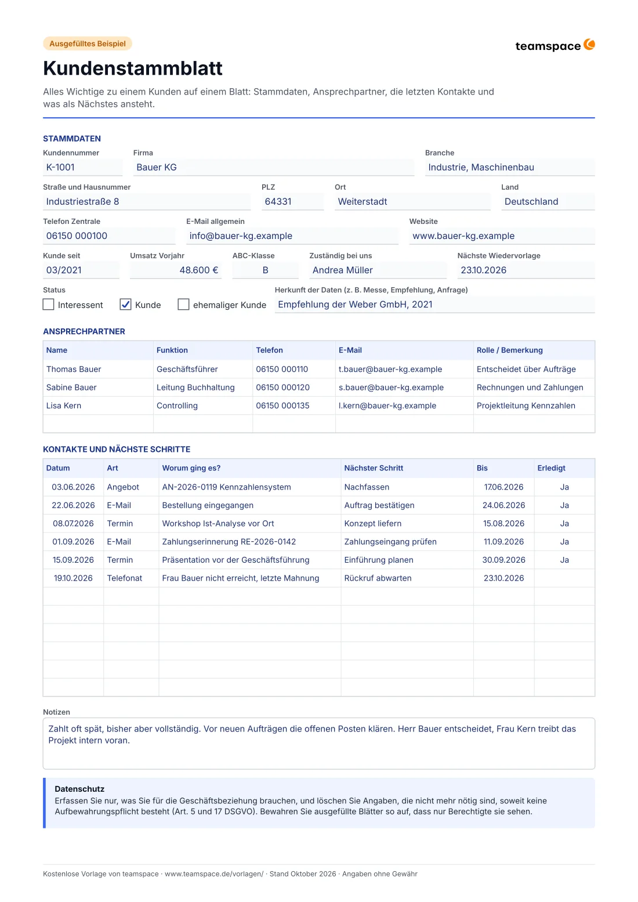This screenshot has height=902, width=638.
Task: Check the Interessent status checkbox
Action: 49,305
